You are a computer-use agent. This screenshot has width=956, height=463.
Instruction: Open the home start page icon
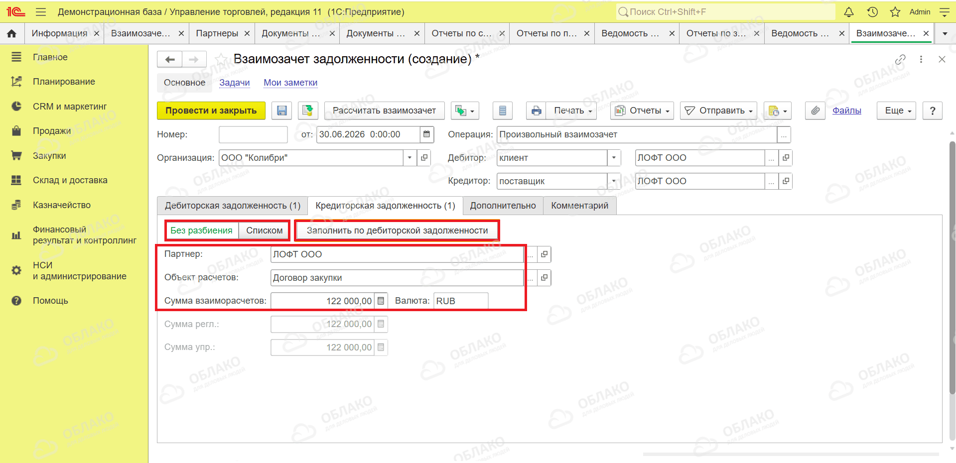(x=12, y=33)
